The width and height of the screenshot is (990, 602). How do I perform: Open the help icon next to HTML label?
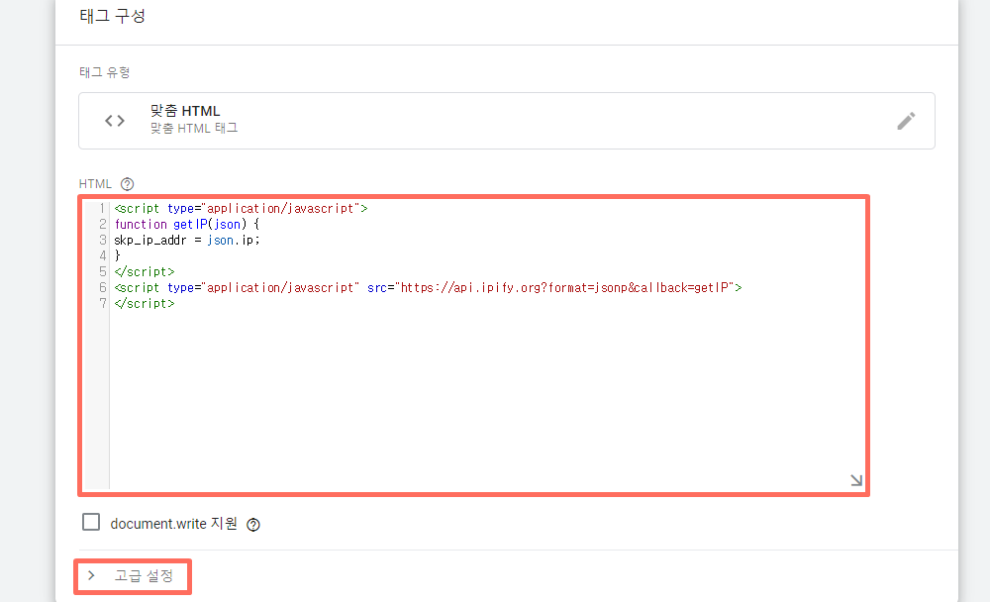pyautogui.click(x=127, y=184)
